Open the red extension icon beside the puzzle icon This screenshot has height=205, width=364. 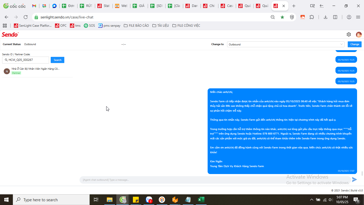click(303, 17)
